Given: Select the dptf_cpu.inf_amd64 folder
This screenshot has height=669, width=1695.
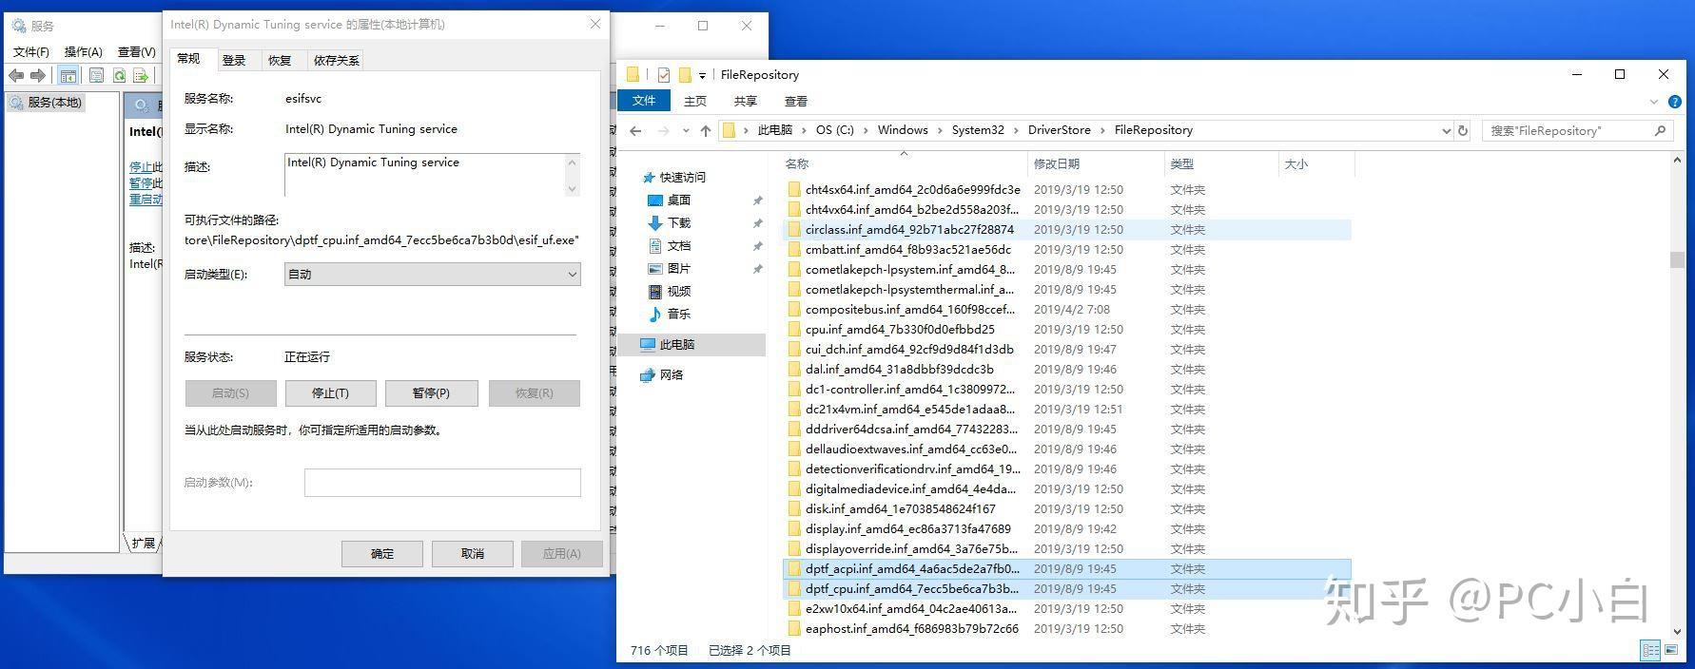Looking at the screenshot, I should pyautogui.click(x=1067, y=588).
